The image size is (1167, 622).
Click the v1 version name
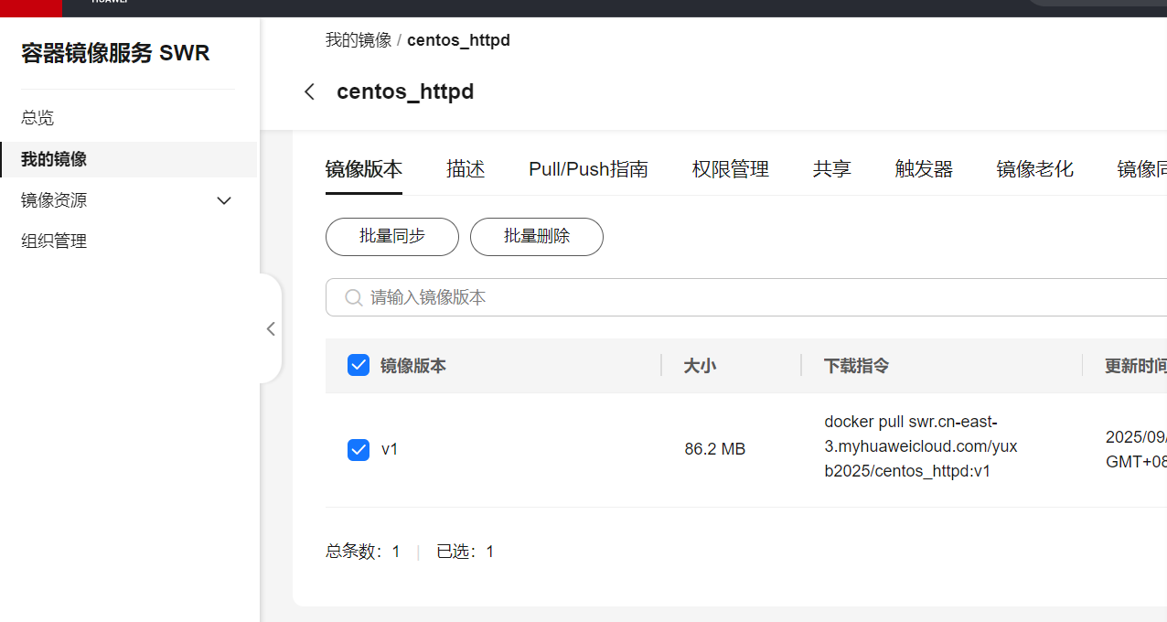390,449
